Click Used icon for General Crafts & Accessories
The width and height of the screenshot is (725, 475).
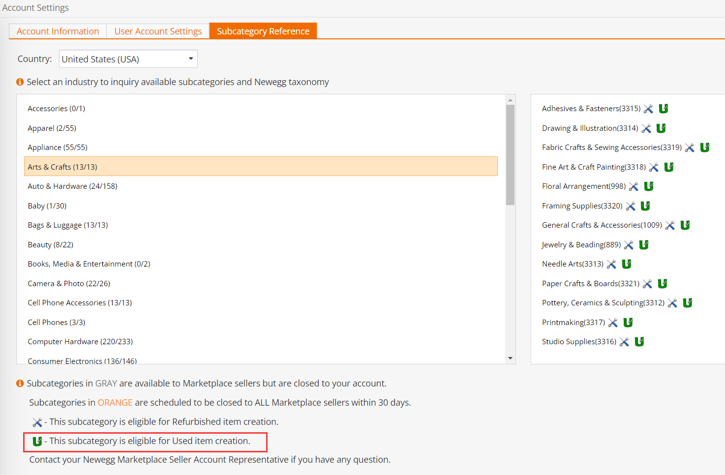point(685,225)
